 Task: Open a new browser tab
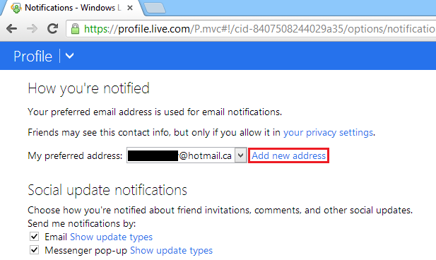155,8
